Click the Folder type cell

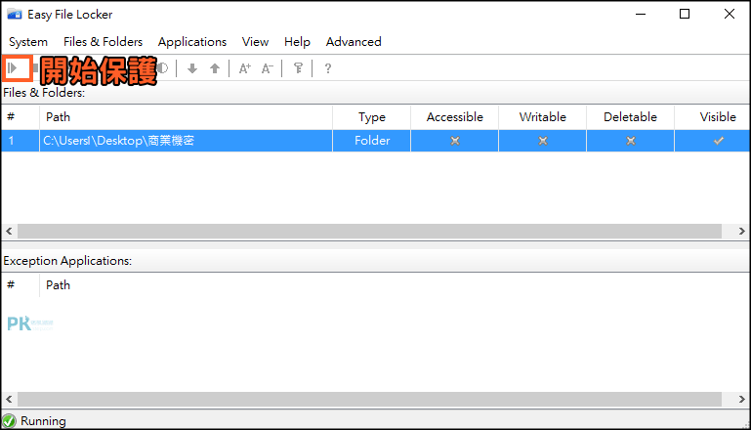tap(372, 141)
